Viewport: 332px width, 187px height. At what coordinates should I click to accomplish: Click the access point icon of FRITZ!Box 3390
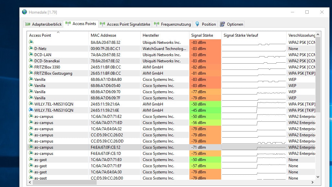(x=31, y=67)
